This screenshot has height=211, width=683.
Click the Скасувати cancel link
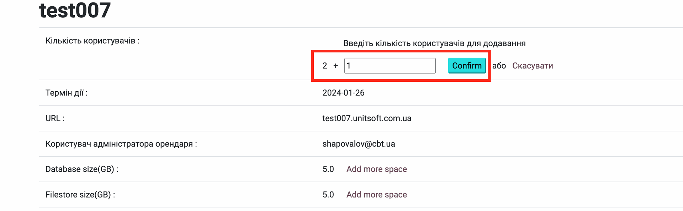[x=533, y=66]
